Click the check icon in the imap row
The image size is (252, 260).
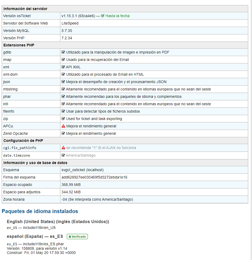[63, 60]
